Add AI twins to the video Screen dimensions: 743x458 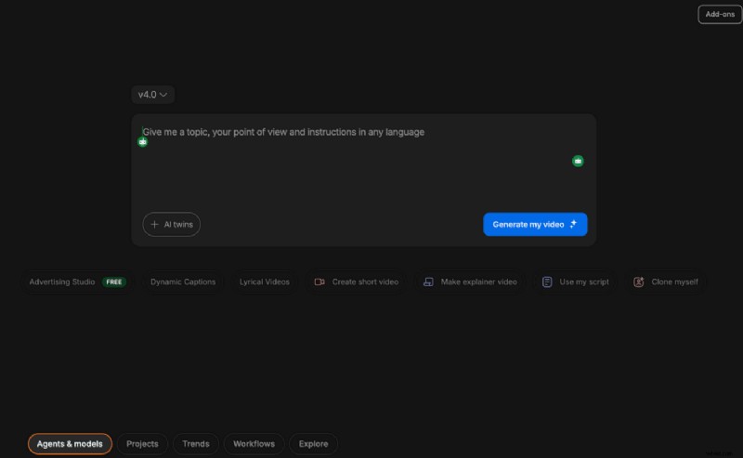click(x=172, y=224)
